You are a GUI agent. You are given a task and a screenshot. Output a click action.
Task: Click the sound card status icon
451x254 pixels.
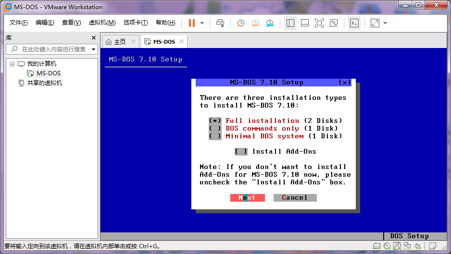pyautogui.click(x=418, y=246)
